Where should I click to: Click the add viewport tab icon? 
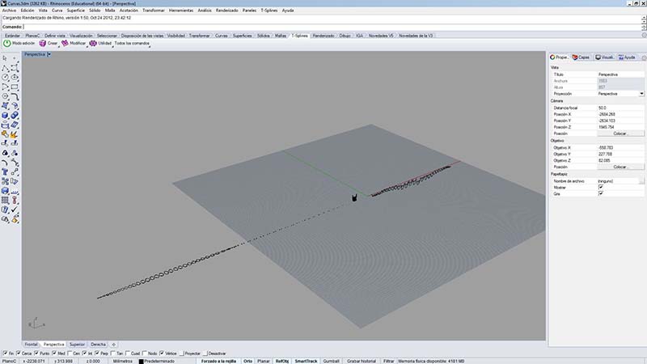click(x=113, y=345)
